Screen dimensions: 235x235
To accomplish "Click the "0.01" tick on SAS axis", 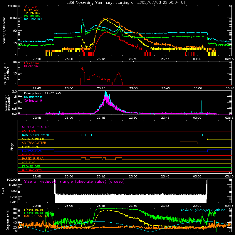I will point(14,202).
